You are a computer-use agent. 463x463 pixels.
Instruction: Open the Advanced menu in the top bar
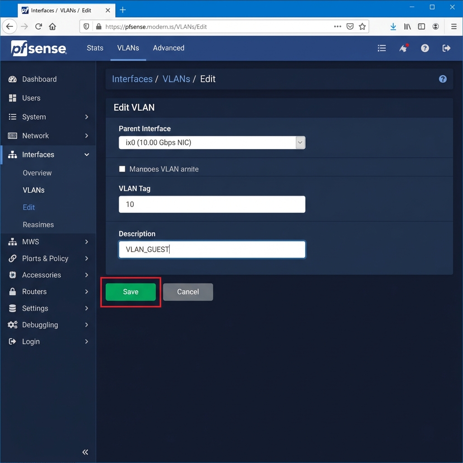click(169, 48)
